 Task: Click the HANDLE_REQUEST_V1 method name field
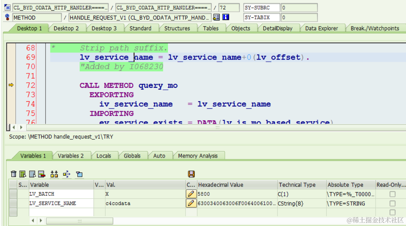click(x=140, y=17)
